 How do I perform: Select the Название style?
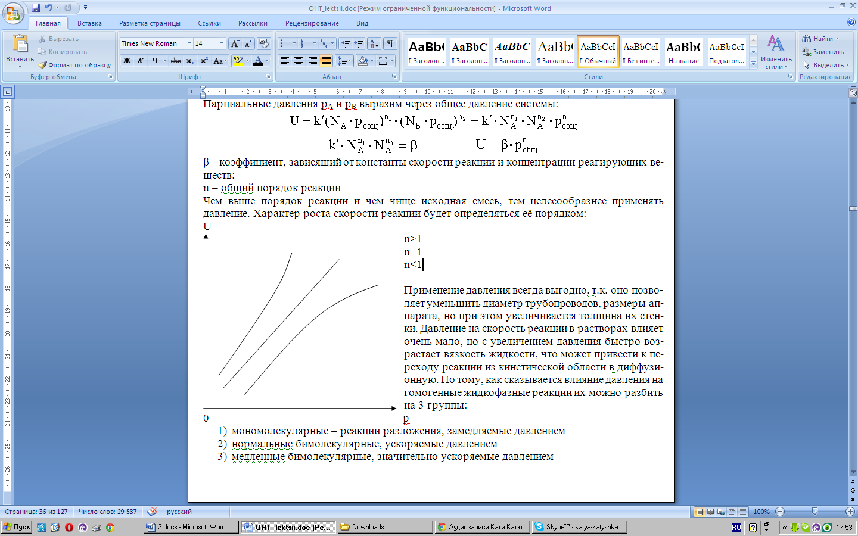coord(684,52)
